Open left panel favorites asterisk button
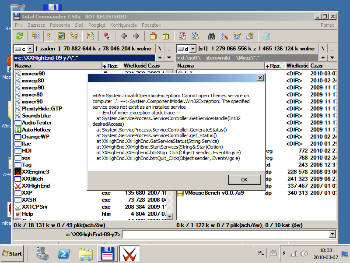The height and width of the screenshot is (263, 350). click(x=160, y=58)
